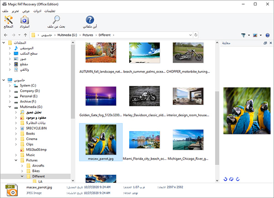Select the interior design room thumbnail
274x198 pixels.
tap(188, 96)
